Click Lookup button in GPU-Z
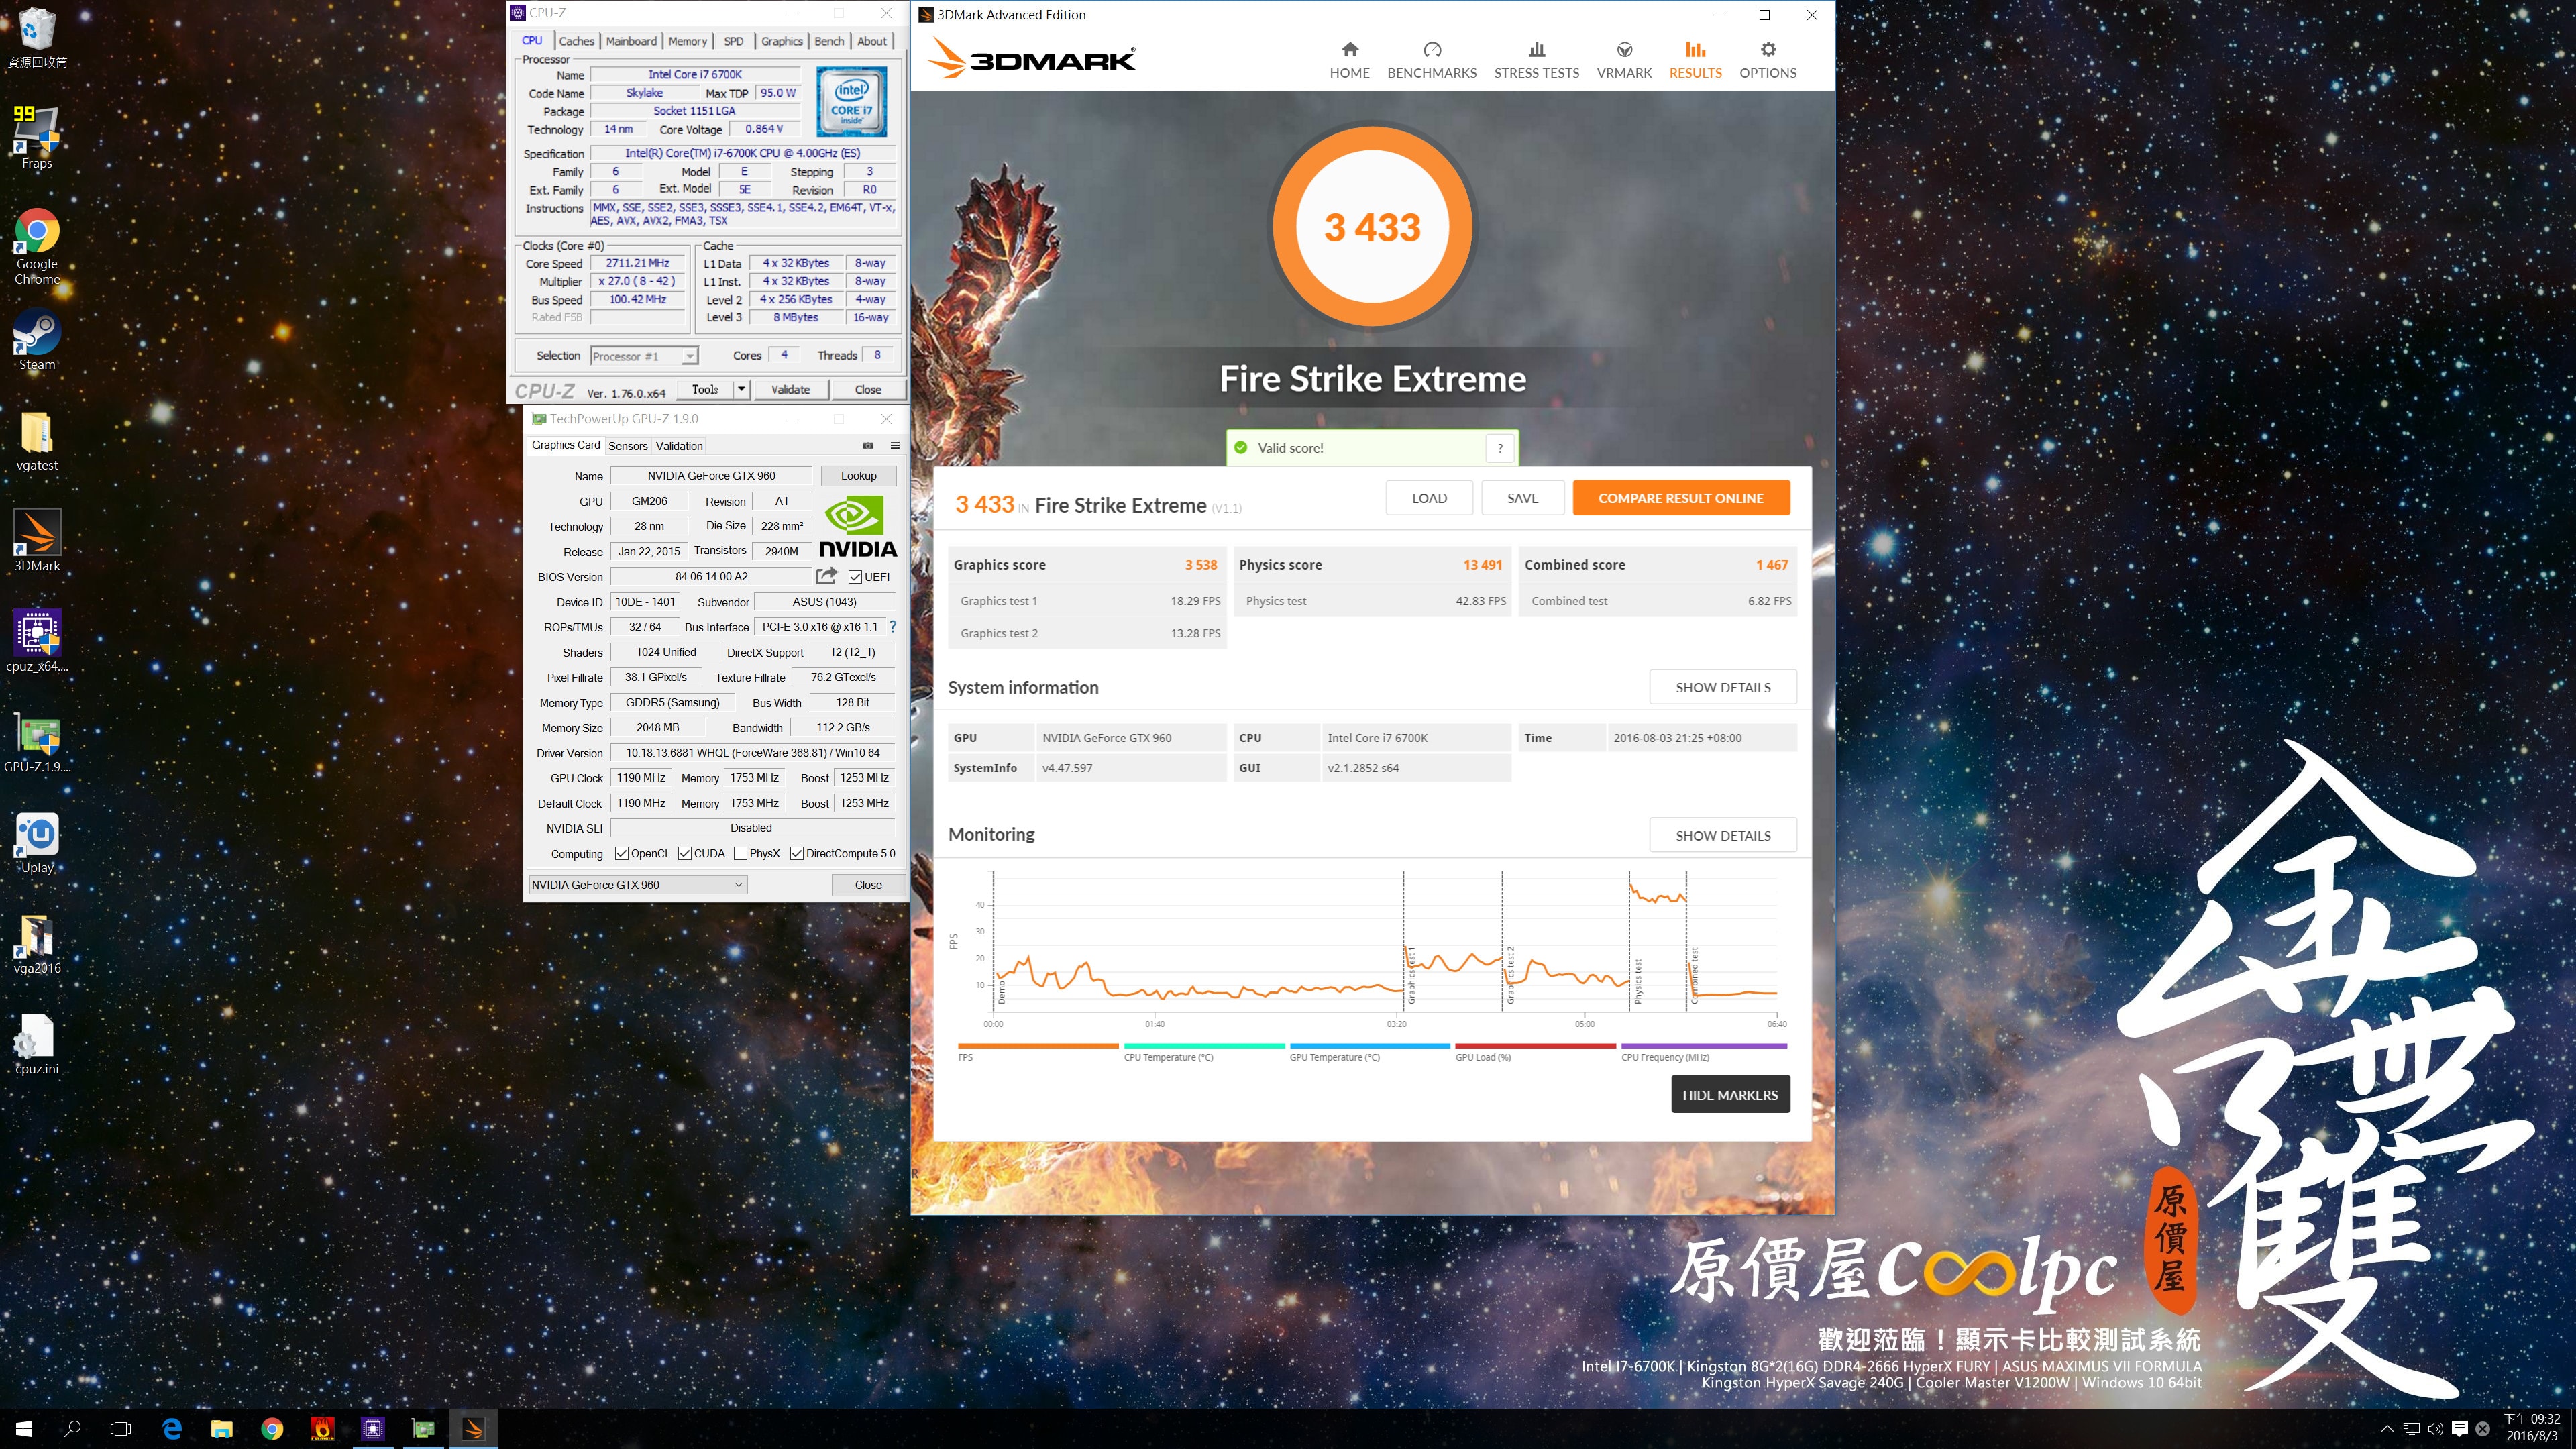Viewport: 2576px width, 1449px height. (x=858, y=475)
